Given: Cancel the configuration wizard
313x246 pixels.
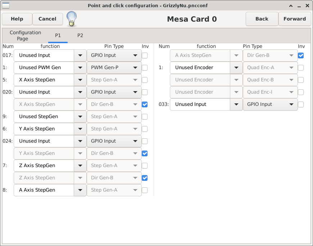Looking at the screenshot, I should pyautogui.click(x=47, y=19).
